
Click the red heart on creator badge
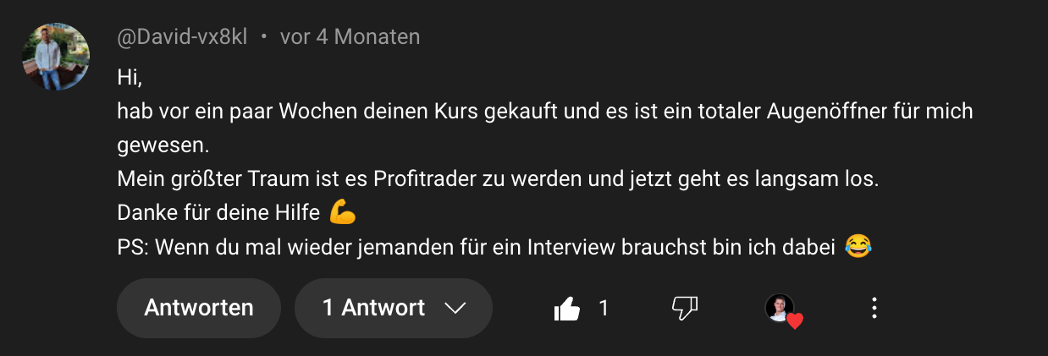click(794, 320)
